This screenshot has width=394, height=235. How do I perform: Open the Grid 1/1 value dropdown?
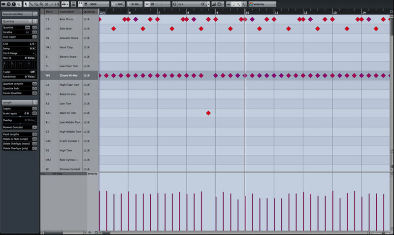pyautogui.click(x=32, y=44)
